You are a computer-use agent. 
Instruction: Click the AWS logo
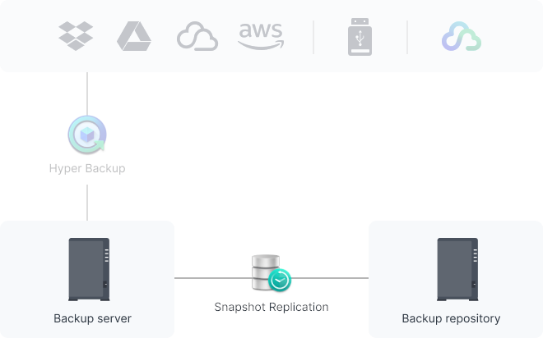(261, 36)
